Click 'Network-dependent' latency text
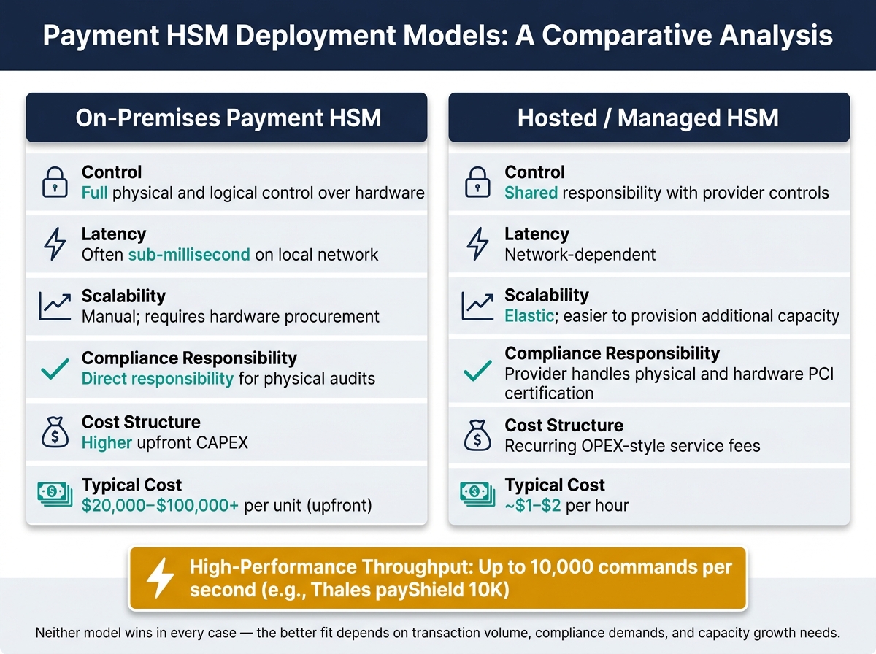Viewport: 876px width, 654px height. (580, 255)
